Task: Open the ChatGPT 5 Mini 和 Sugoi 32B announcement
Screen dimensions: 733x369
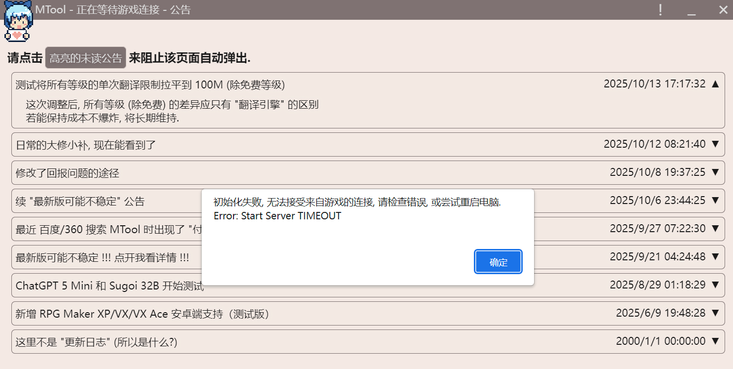Action: 110,286
